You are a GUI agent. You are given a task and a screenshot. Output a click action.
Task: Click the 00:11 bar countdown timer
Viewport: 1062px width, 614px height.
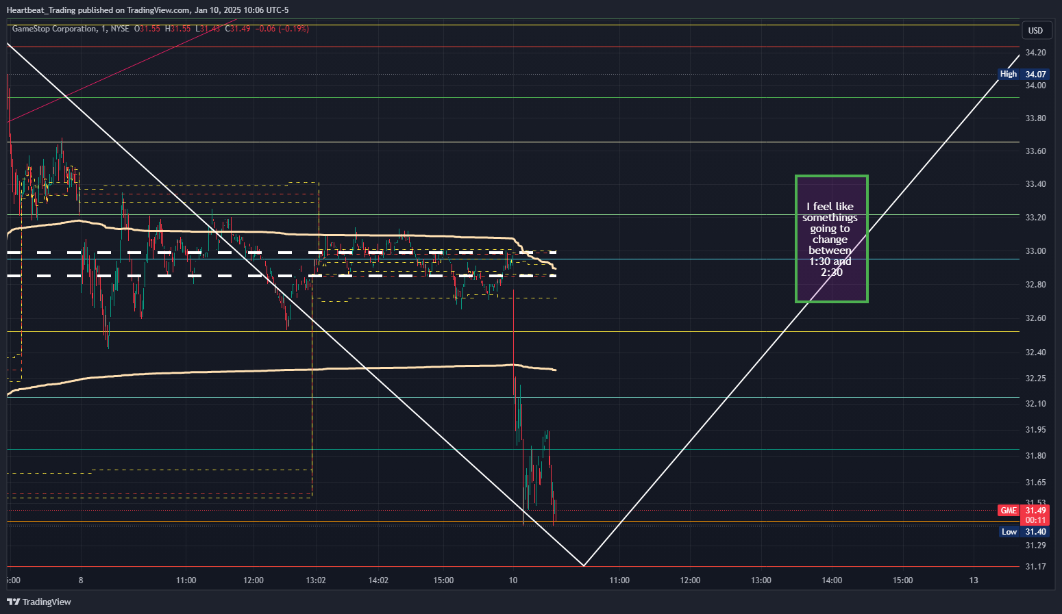[x=1035, y=520]
